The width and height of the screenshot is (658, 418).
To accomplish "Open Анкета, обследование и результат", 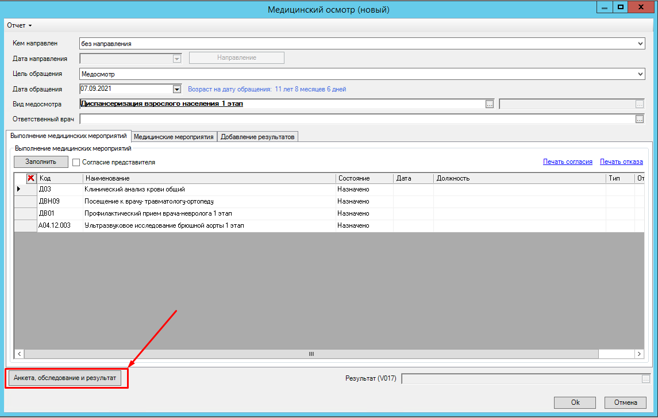I will [x=64, y=378].
